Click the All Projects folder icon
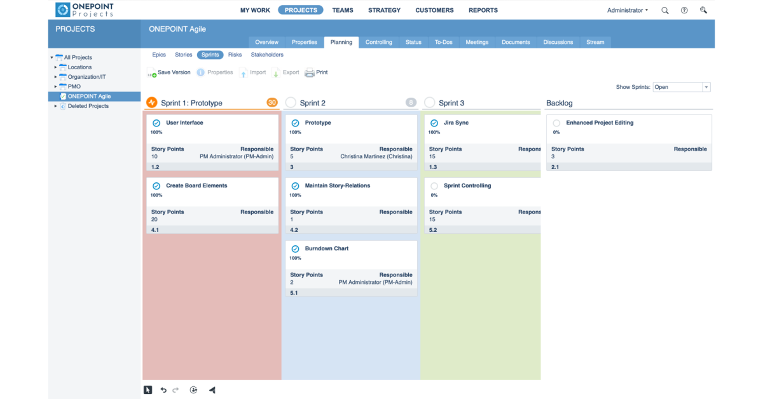This screenshot has height=399, width=763. [59, 57]
